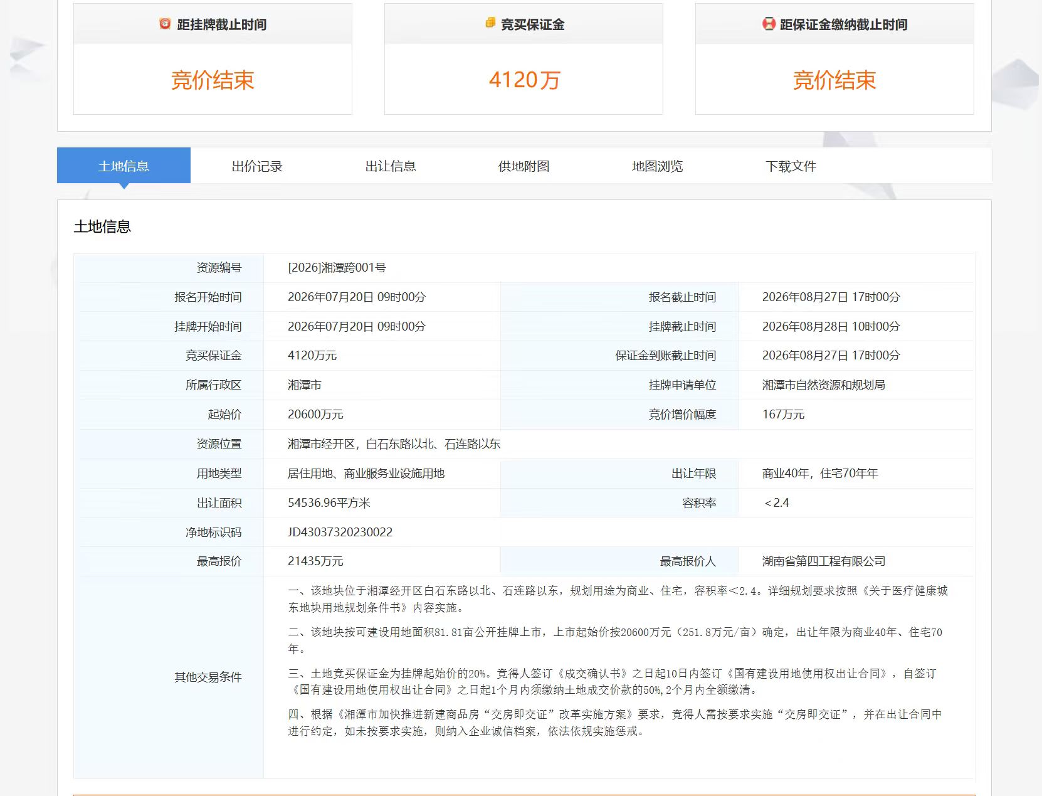
Task: Click the 最高报价人 field label
Action: click(688, 561)
